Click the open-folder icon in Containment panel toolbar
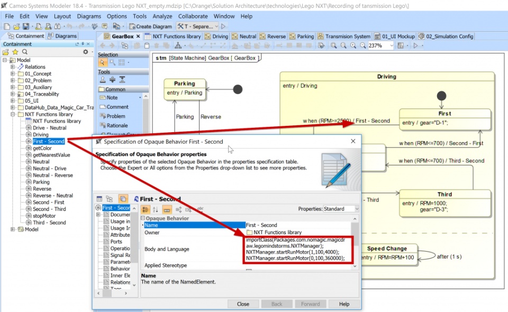 [x=5, y=52]
